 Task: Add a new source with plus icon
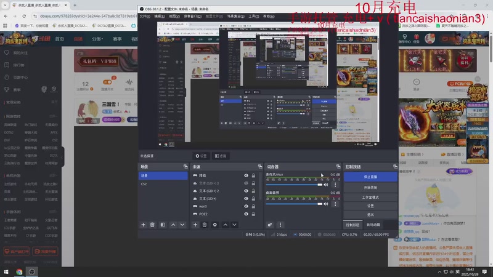195,225
